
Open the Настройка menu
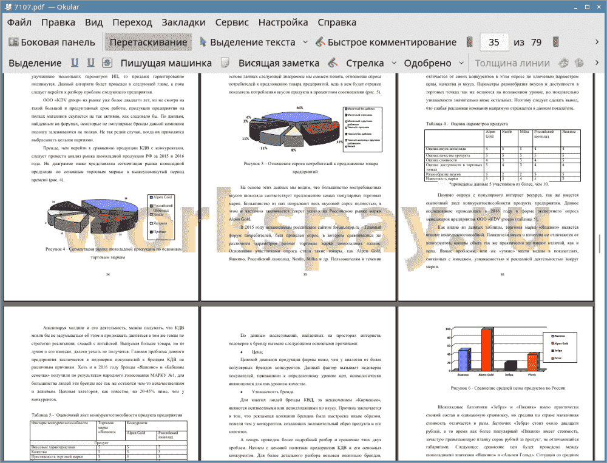[283, 22]
